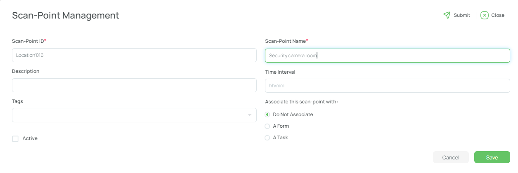Viewport: 518px width, 173px height.
Task: Select the Do Not Associate radio button
Action: tap(267, 115)
